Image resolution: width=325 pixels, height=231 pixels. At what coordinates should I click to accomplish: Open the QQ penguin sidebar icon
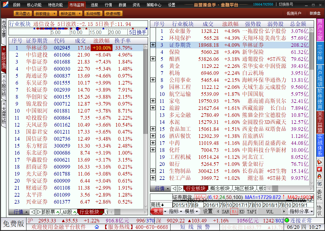pyautogui.click(x=320, y=177)
